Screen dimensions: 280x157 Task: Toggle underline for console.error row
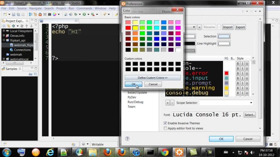point(247,73)
